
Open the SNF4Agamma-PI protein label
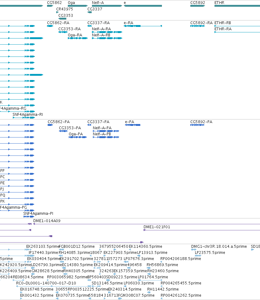click(38, 213)
